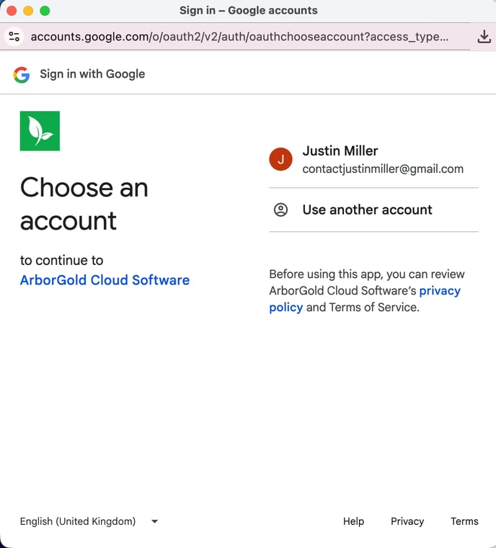Click the contactjustinmiller@gmail.com email text
This screenshot has width=496, height=548.
click(383, 169)
